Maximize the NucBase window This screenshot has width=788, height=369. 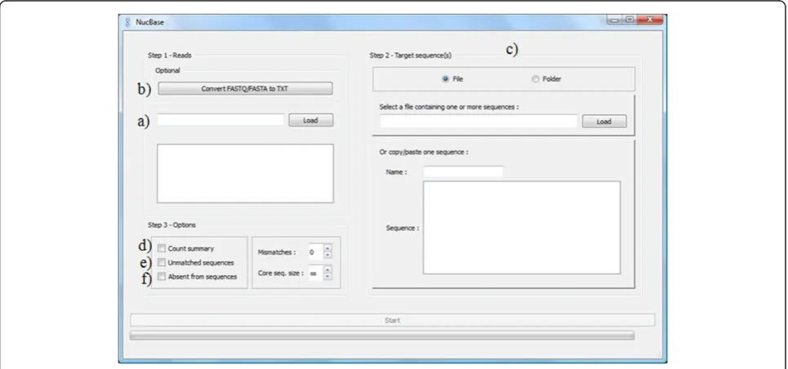[x=630, y=20]
